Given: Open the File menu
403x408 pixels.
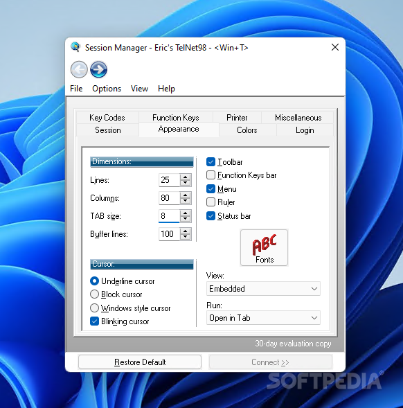Looking at the screenshot, I should (76, 89).
